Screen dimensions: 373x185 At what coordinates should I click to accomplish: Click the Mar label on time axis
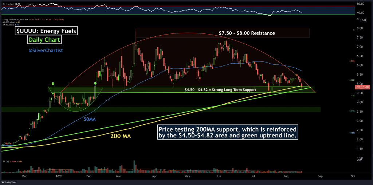pyautogui.click(x=118, y=176)
